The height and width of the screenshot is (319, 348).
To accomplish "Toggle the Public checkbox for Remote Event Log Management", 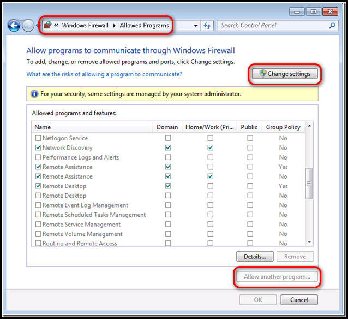I will pos(250,205).
